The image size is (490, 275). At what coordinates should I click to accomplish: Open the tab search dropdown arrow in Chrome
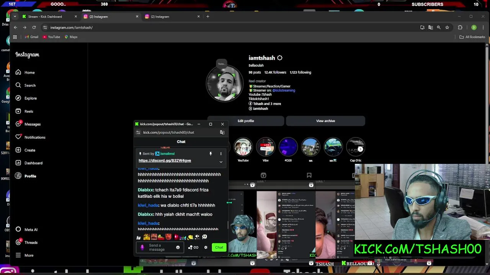click(15, 16)
